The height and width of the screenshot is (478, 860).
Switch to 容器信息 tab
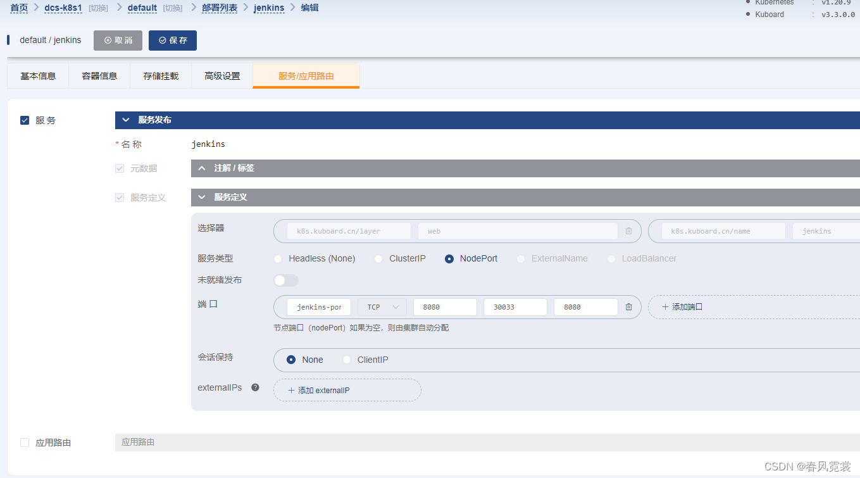[x=99, y=76]
